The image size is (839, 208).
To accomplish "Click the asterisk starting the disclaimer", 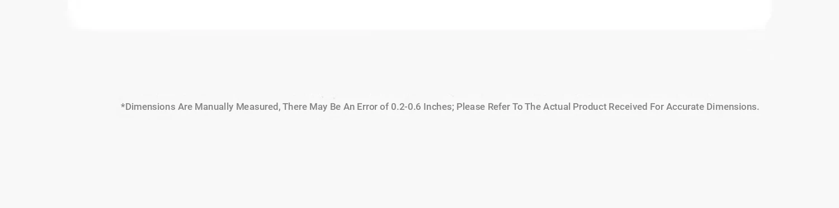I will [122, 105].
